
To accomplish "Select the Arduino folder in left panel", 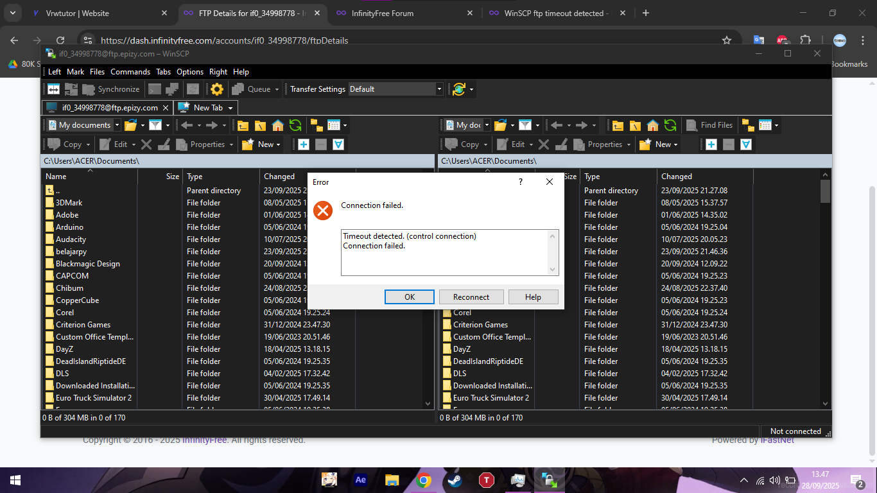I will click(69, 227).
